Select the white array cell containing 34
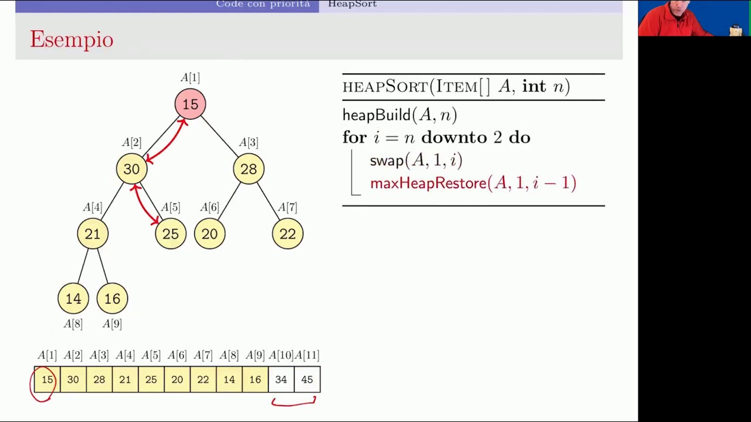 281,380
